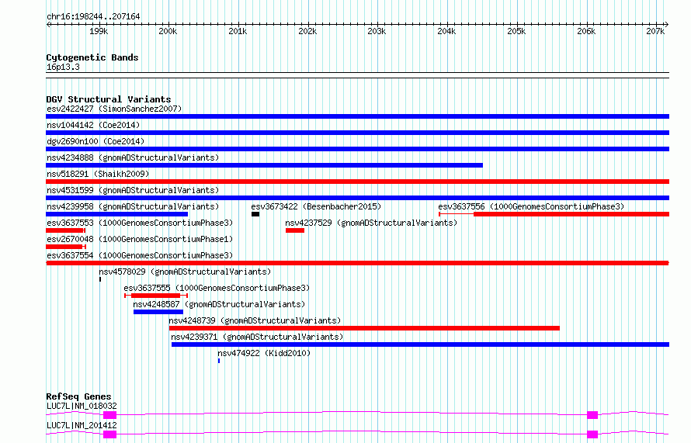Image resolution: width=691 pixels, height=443 pixels.
Task: Click the 199k ruler tick label
Action: click(99, 32)
